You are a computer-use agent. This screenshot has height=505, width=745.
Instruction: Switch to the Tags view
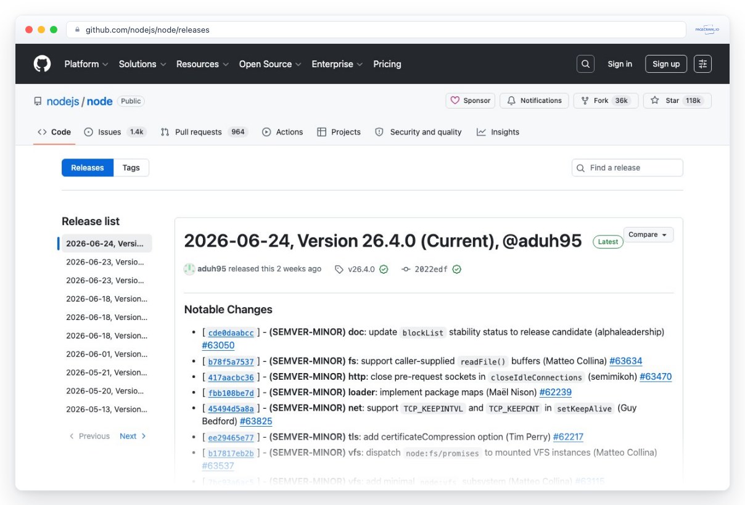tap(131, 168)
